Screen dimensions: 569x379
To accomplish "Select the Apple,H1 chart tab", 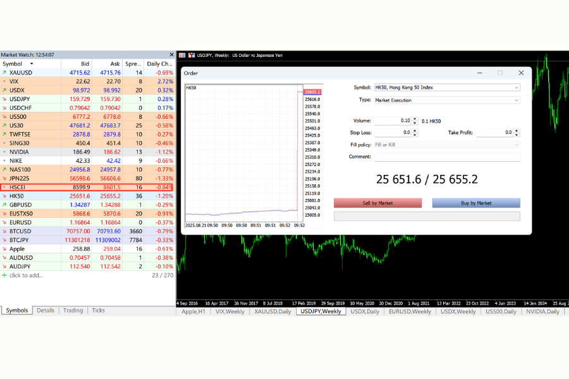I will [x=193, y=311].
